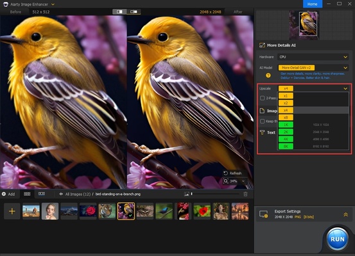This screenshot has height=256, width=355.
Task: Adjust the thumbnail size slider
Action: (215, 194)
